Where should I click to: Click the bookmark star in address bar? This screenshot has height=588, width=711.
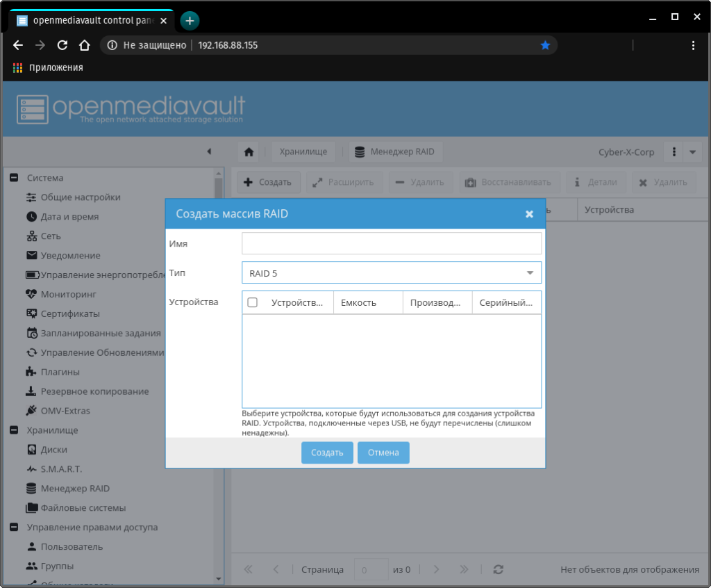click(x=545, y=45)
